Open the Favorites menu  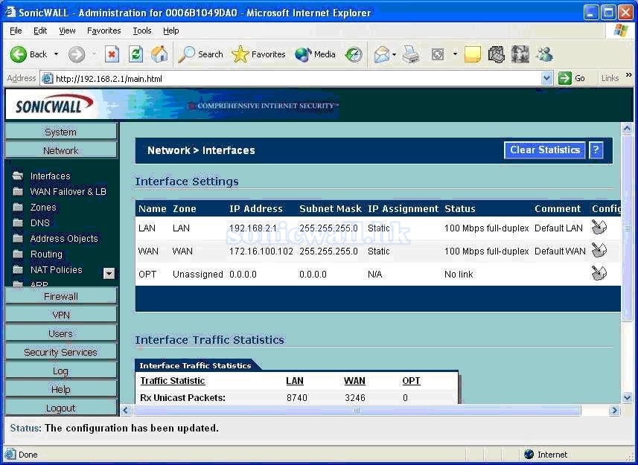click(103, 31)
